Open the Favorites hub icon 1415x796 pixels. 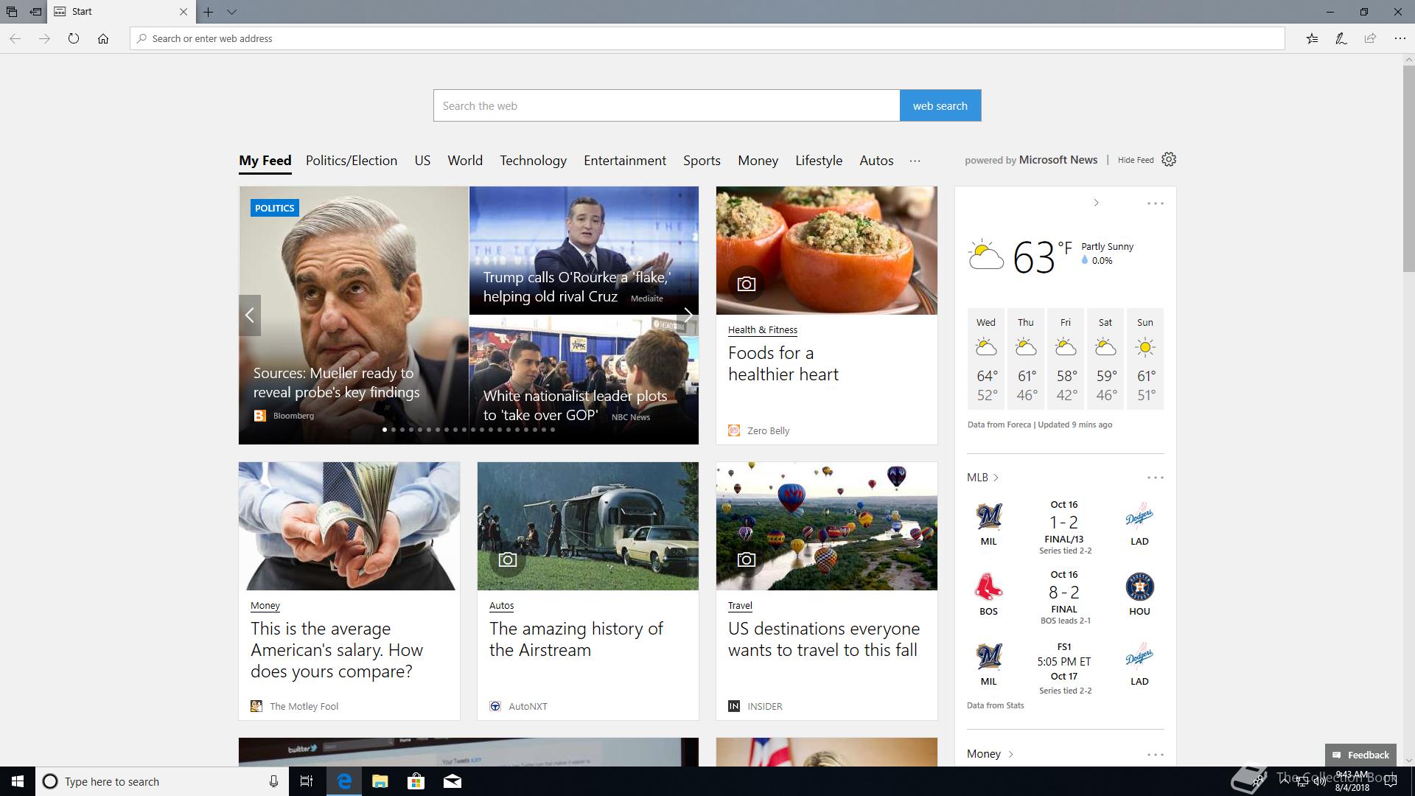coord(1312,38)
